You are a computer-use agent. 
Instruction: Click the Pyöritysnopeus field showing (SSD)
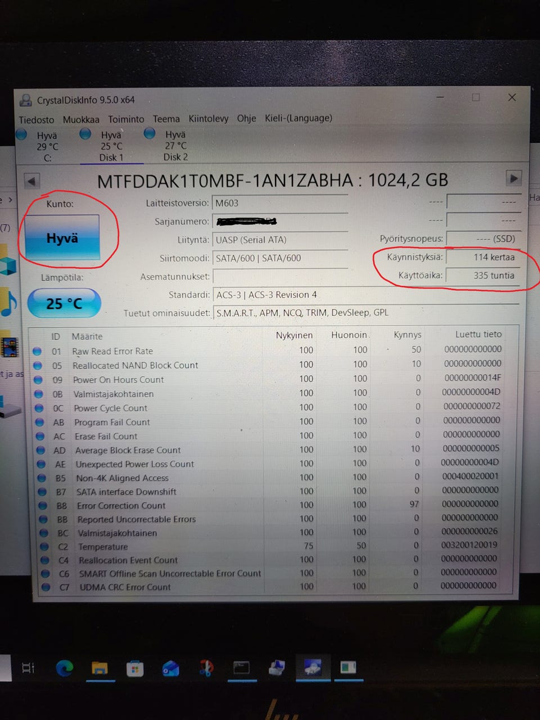click(483, 238)
